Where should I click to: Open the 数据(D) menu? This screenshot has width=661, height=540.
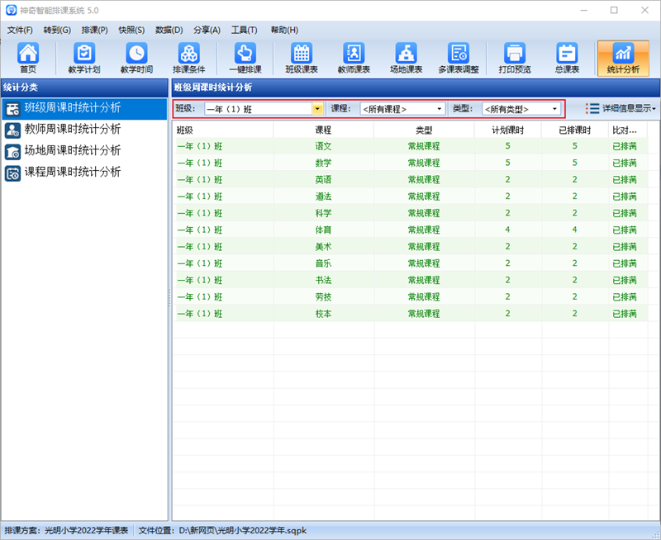169,30
